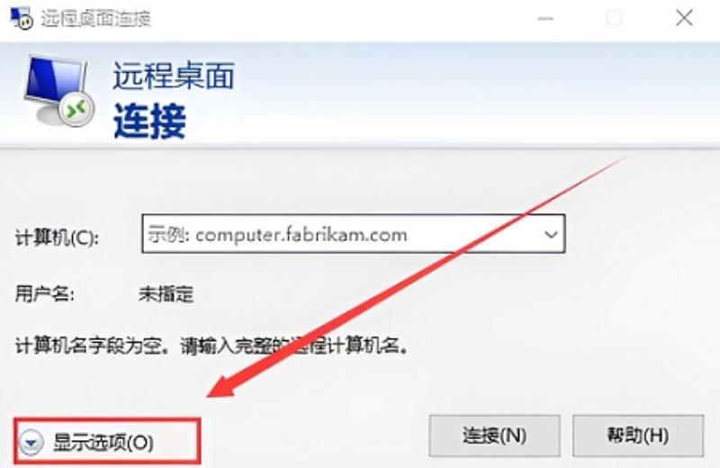Open help with the 帮助(H) button
The image size is (720, 468).
(638, 436)
